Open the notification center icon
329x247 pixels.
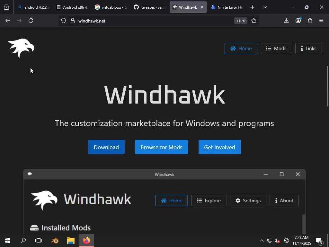[x=319, y=241]
